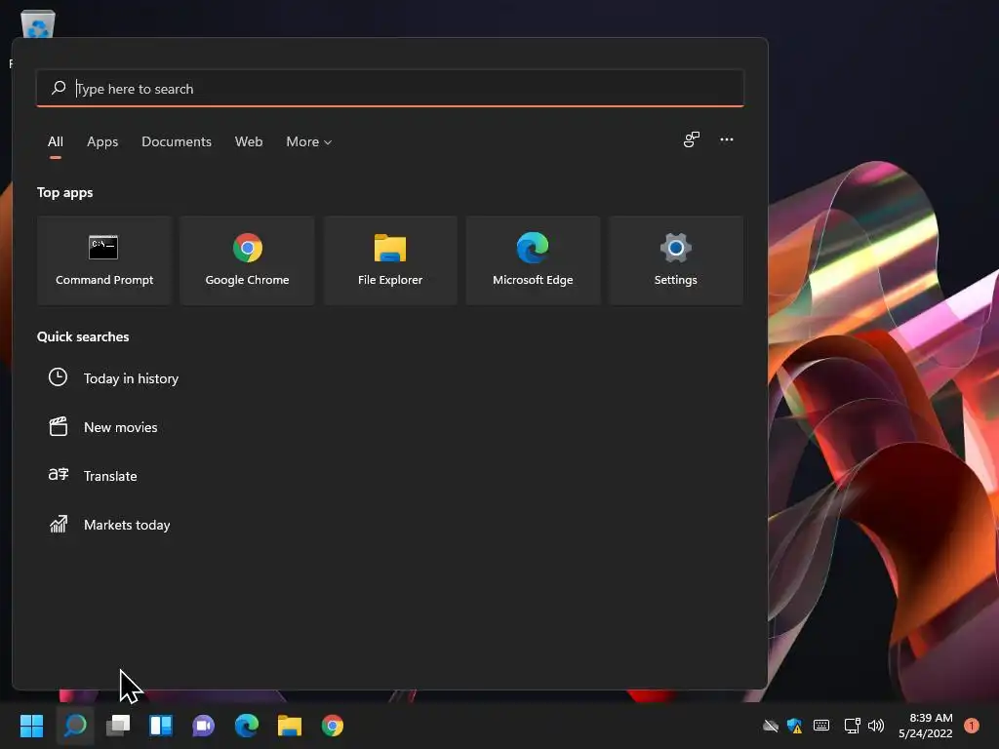Click the OneDrive cloud tray icon
999x749 pixels.
tap(771, 726)
